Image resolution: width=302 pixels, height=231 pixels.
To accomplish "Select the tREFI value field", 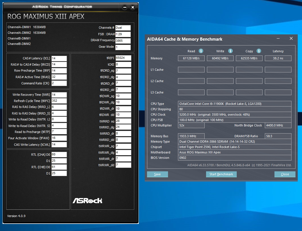I will click(123, 58).
